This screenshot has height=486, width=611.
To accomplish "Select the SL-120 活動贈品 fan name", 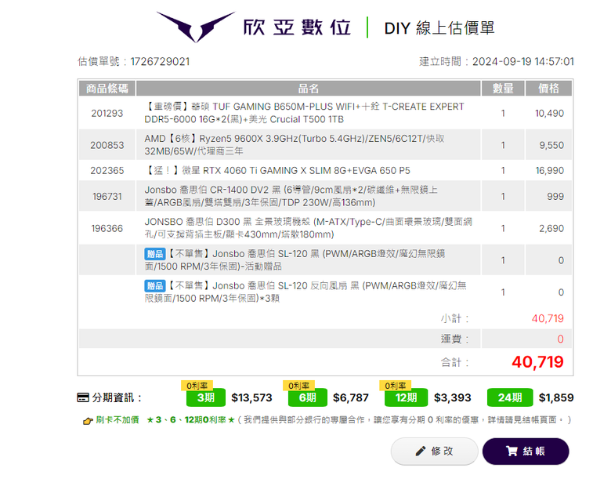I will tap(295, 259).
